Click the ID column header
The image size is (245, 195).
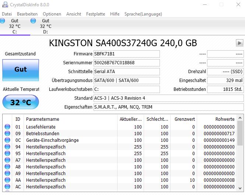pyautogui.click(x=18, y=119)
